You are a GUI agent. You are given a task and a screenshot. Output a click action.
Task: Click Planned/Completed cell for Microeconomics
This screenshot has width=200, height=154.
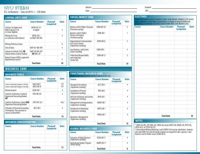pyautogui.click(x=52, y=90)
